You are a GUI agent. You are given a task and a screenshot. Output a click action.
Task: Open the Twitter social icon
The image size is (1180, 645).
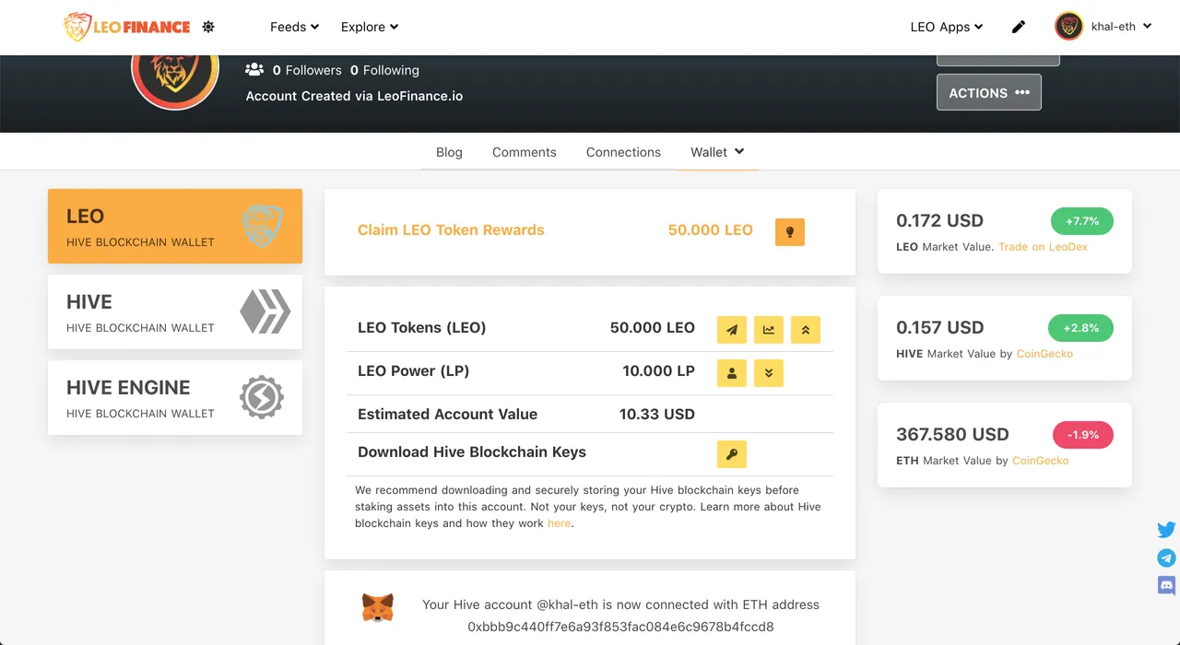[1166, 530]
